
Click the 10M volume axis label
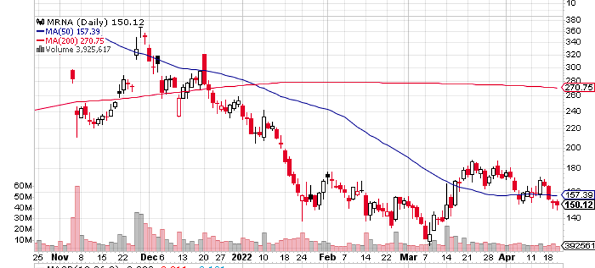pyautogui.click(x=24, y=240)
